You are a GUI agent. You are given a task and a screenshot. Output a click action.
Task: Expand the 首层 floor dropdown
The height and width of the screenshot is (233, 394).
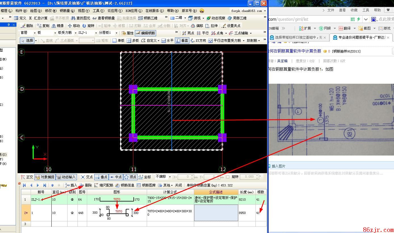pyautogui.click(x=34, y=33)
